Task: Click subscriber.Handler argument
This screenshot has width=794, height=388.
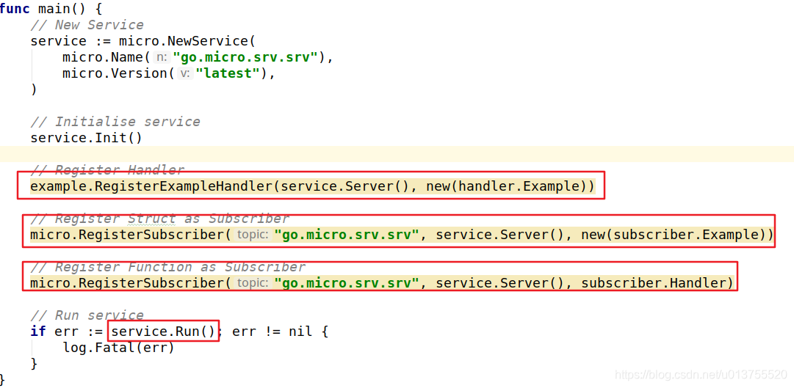Action: click(x=653, y=283)
